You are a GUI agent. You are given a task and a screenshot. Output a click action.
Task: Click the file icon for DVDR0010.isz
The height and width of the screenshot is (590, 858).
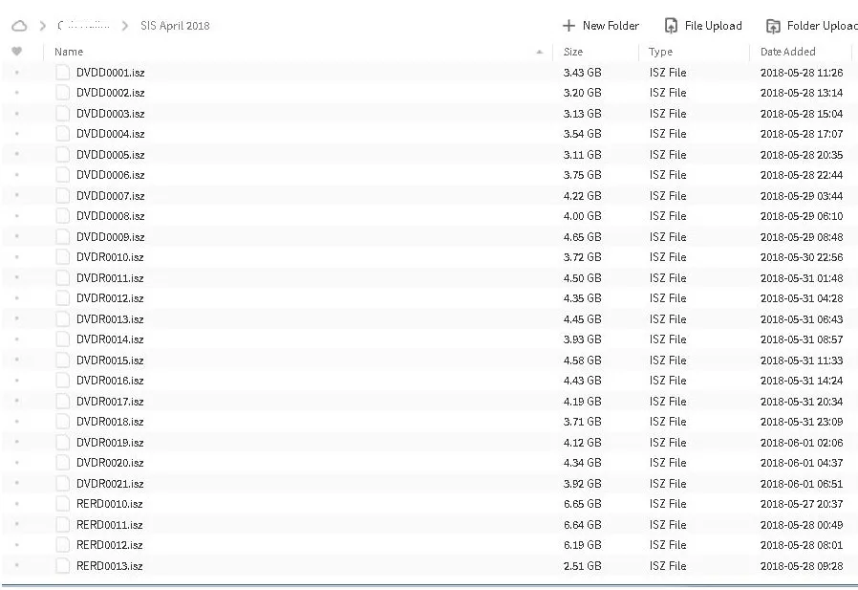(63, 257)
